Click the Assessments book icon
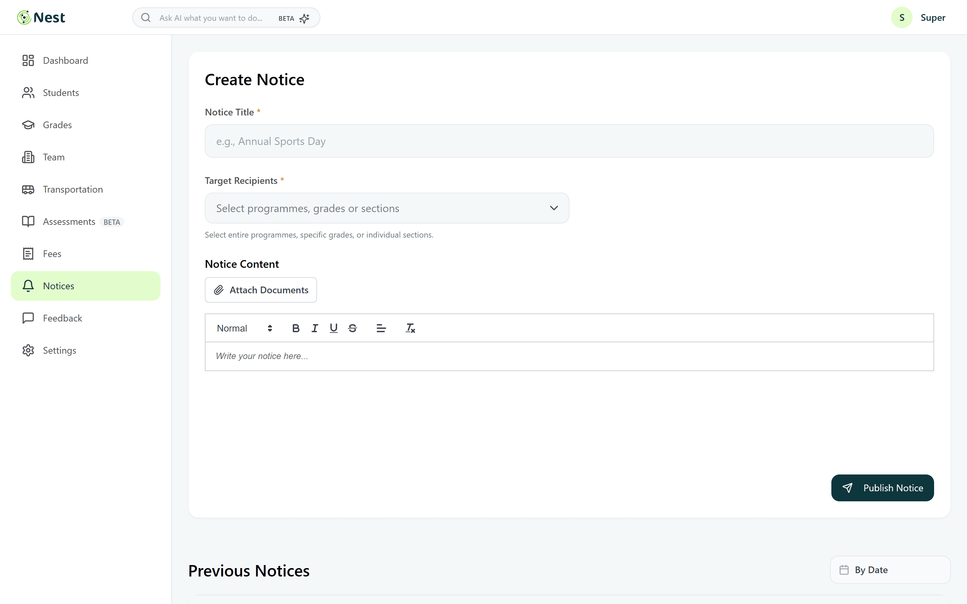Viewport: 967px width, 604px height. [x=28, y=222]
